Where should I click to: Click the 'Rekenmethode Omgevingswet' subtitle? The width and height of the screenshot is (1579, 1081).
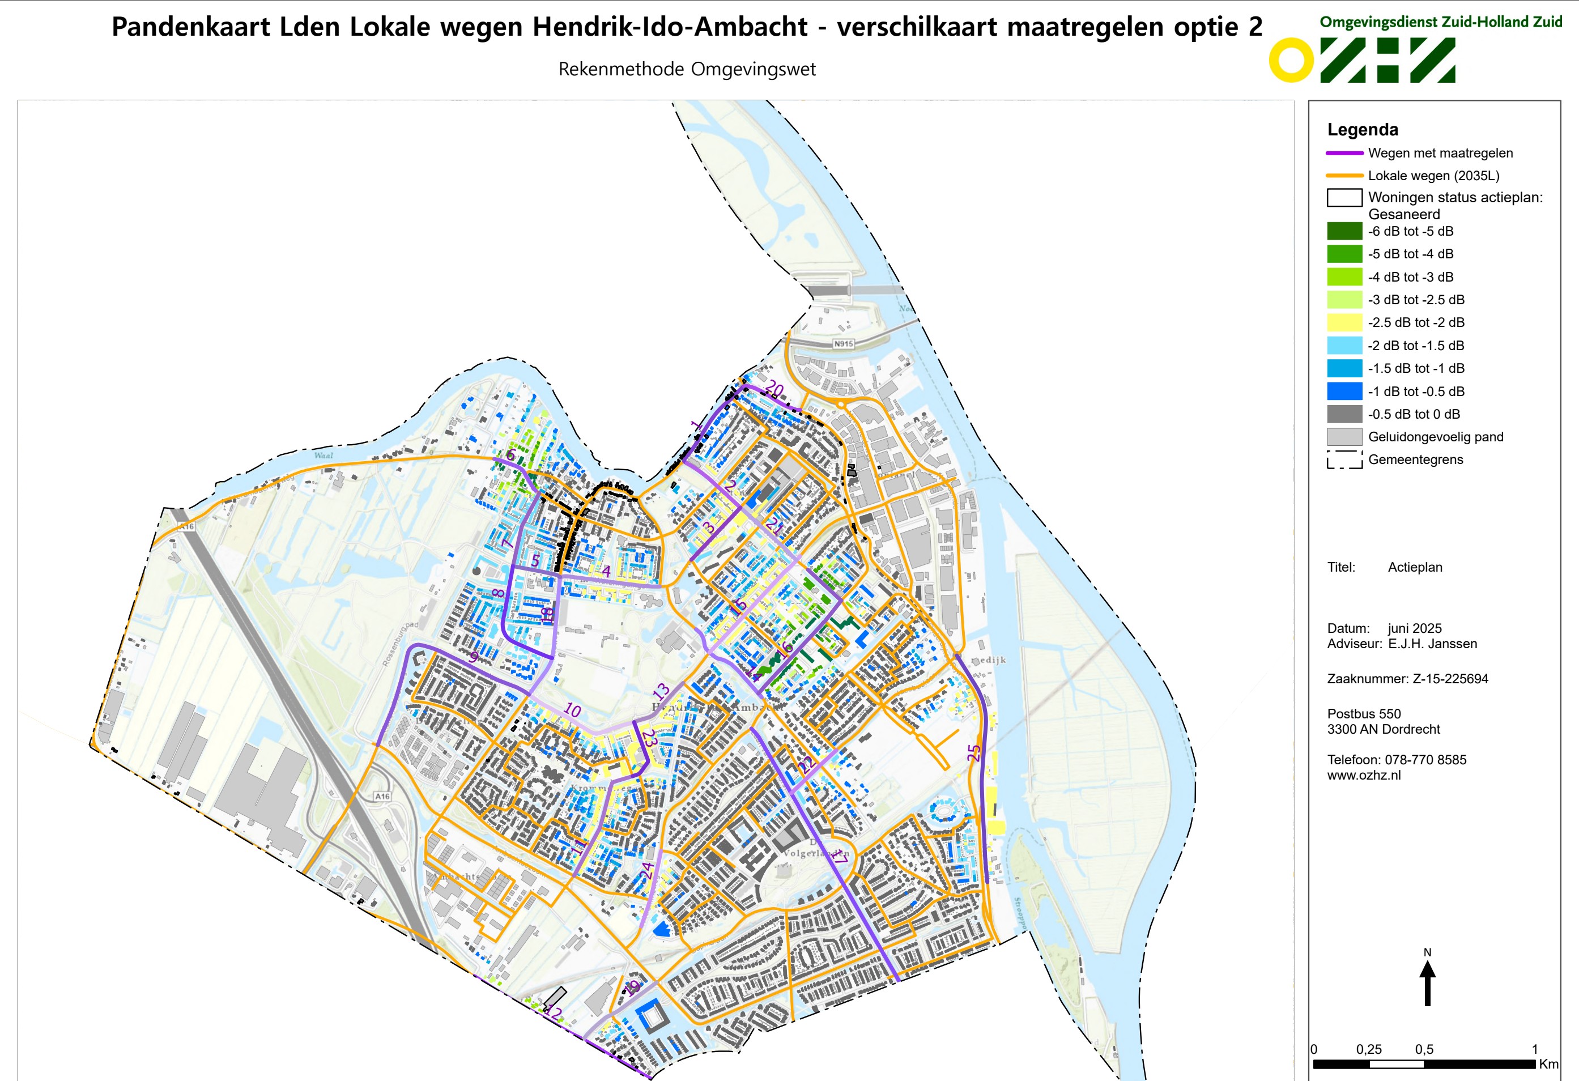(687, 69)
